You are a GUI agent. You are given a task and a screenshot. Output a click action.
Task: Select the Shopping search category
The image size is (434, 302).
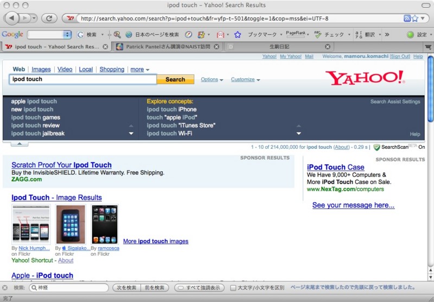(112, 70)
